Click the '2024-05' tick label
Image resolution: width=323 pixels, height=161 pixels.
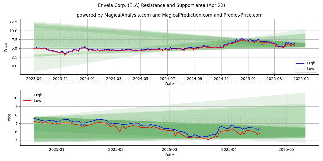[140, 79]
